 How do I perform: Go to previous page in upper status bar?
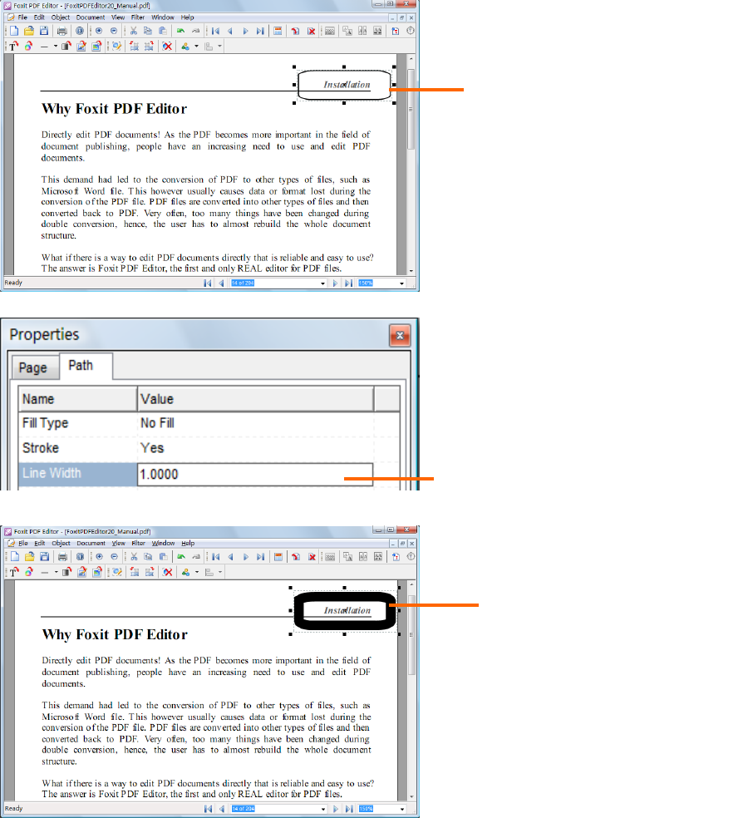tap(221, 283)
